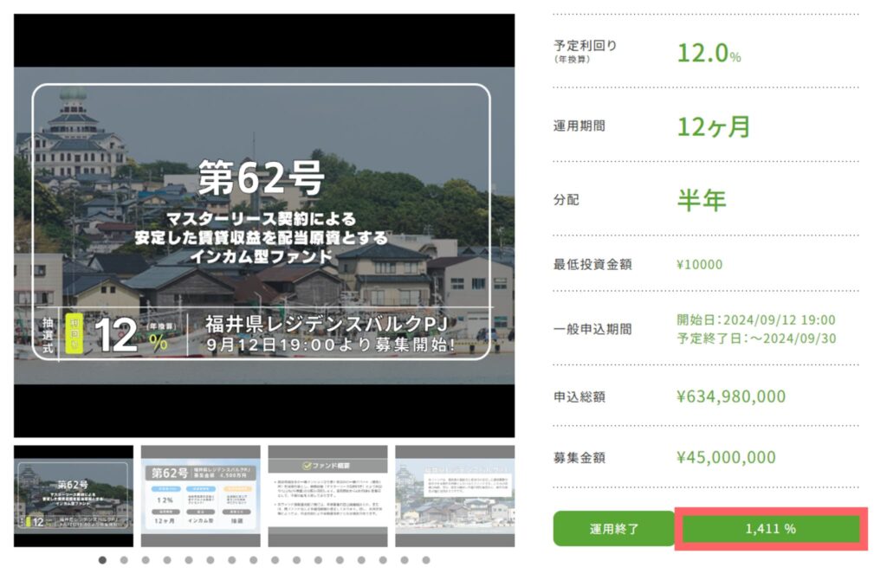Jump to slide two via second pagination dot

coord(124,560)
